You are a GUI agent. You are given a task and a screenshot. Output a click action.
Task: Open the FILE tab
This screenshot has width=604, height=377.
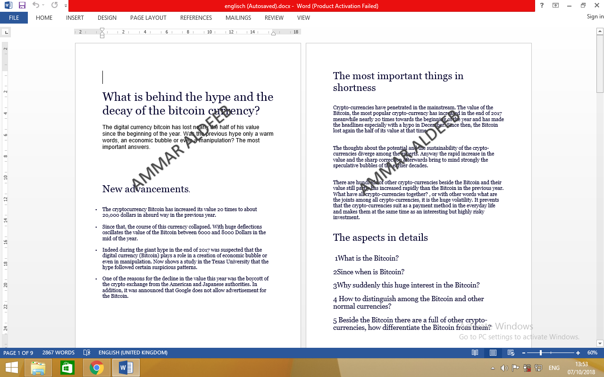[x=14, y=18]
